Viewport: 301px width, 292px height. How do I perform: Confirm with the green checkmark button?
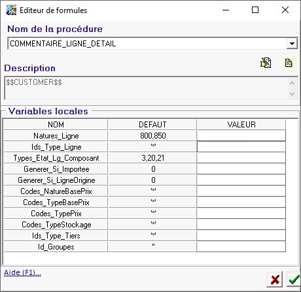294,280
